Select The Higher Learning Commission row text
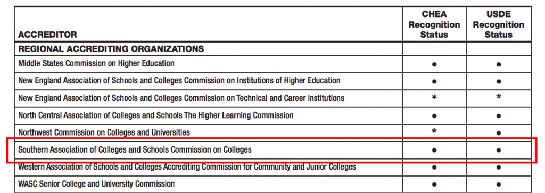Viewport: 545px width, 193px height. pyautogui.click(x=156, y=115)
